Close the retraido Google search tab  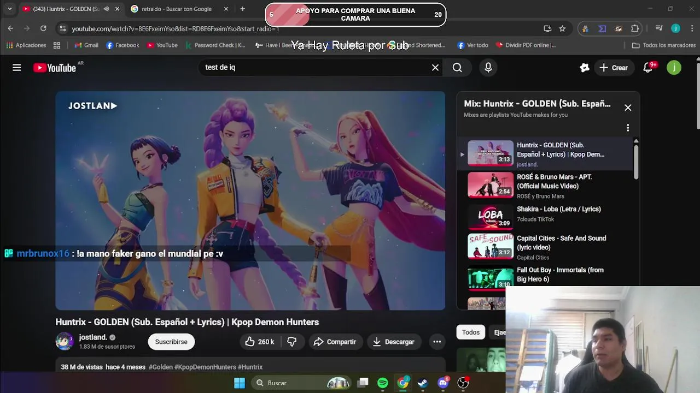(226, 9)
